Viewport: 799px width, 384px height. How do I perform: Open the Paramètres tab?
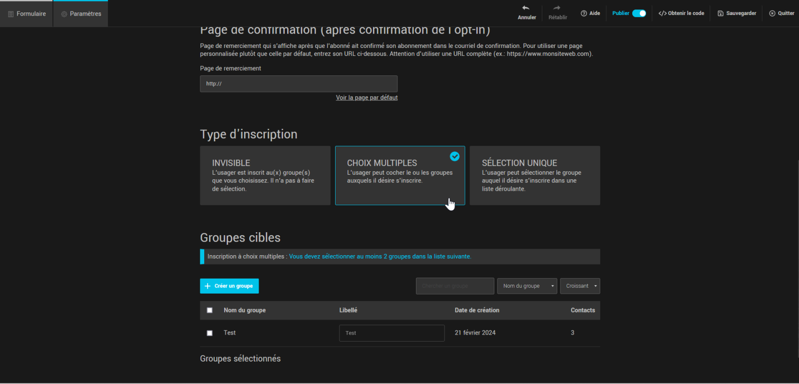click(x=81, y=14)
